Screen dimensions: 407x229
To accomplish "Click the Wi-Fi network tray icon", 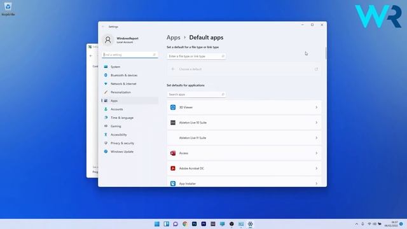I will [x=369, y=224].
